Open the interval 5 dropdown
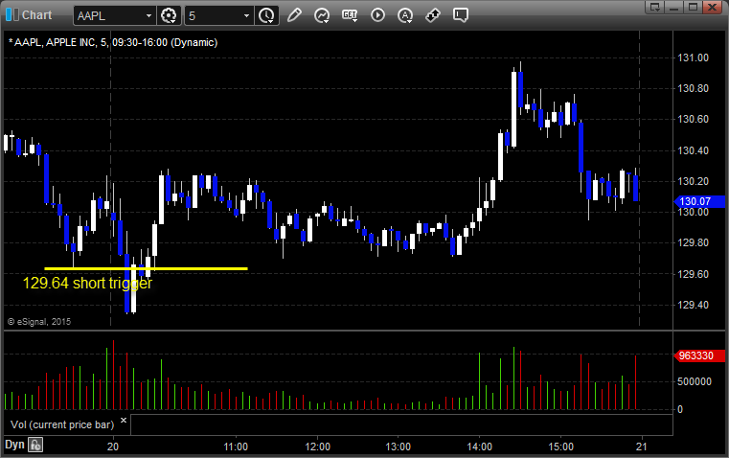 tap(246, 15)
